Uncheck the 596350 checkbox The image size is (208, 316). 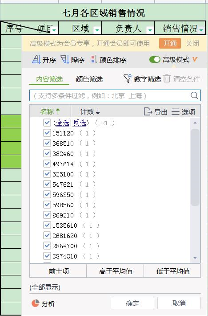(47, 194)
